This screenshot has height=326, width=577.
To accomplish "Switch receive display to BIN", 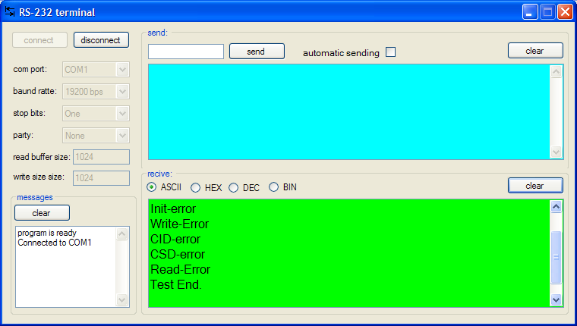I will click(x=274, y=187).
